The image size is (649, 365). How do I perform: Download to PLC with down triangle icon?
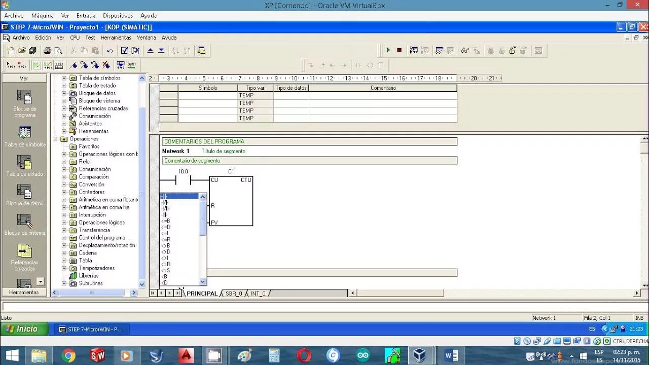point(161,51)
